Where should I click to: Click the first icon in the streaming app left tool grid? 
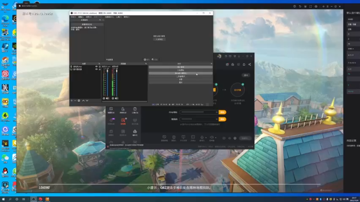point(111,109)
